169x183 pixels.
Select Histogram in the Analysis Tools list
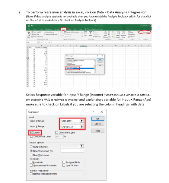click(69, 63)
